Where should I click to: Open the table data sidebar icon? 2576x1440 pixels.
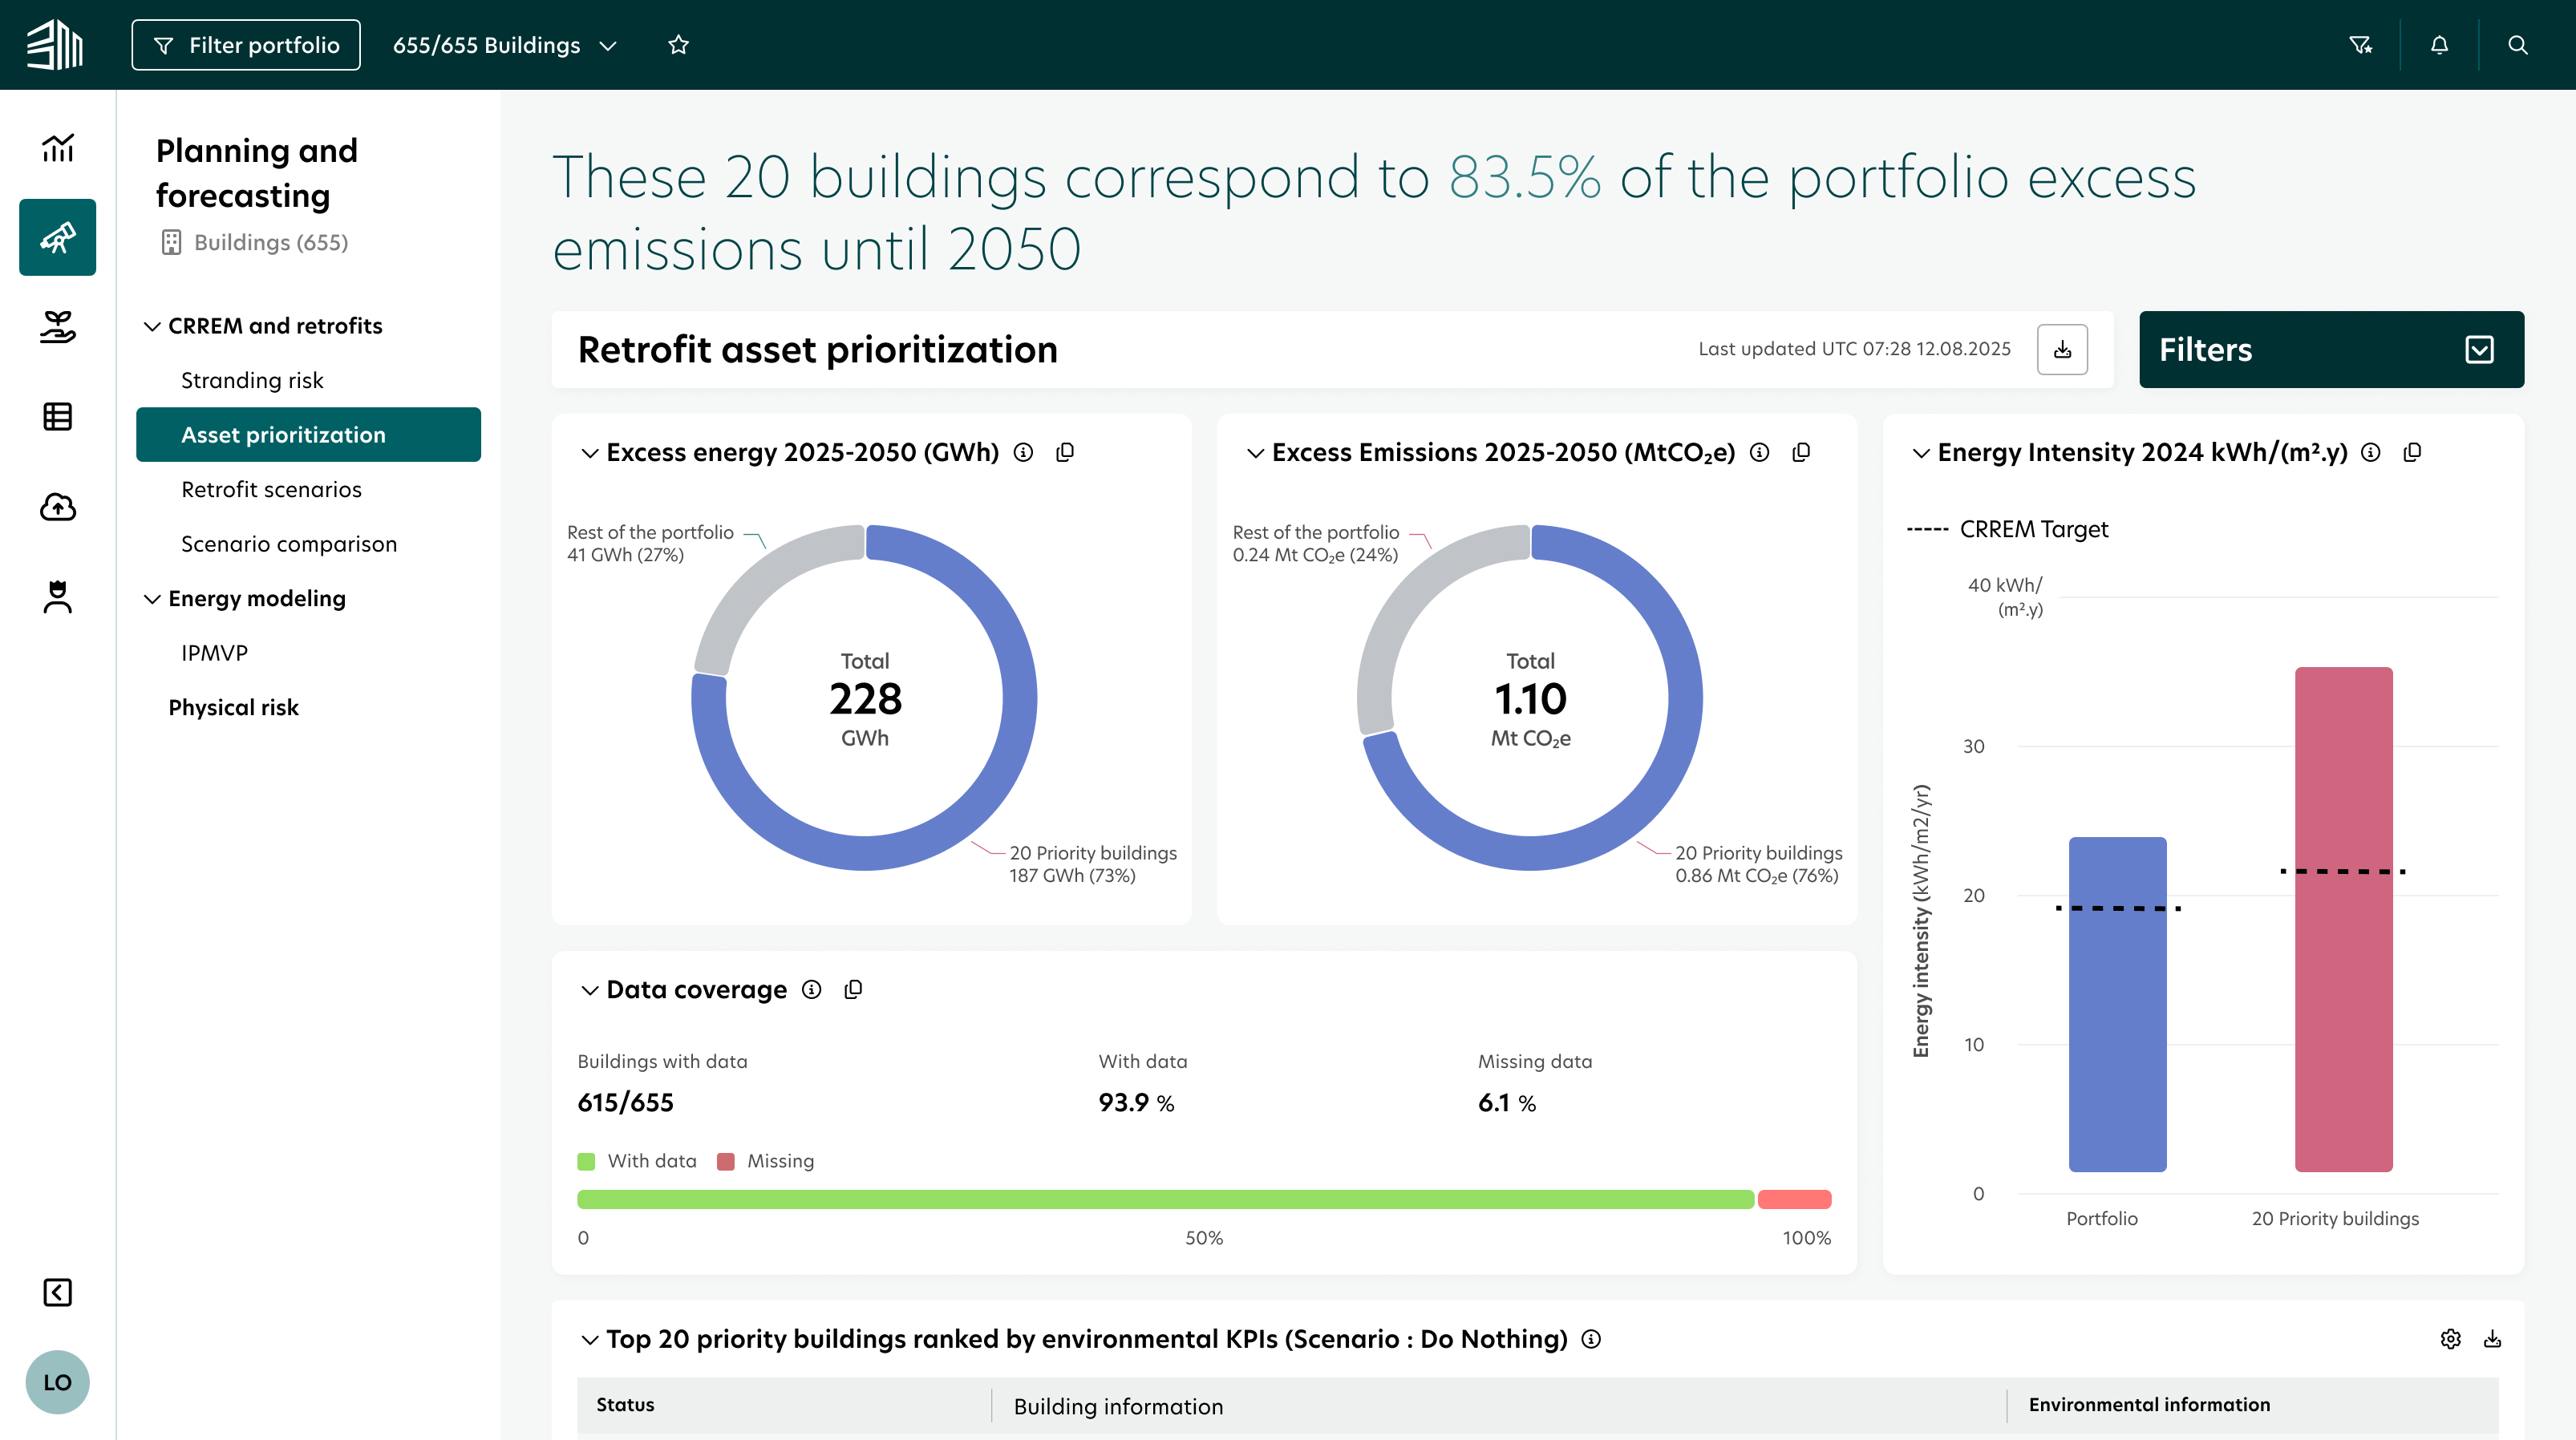click(x=57, y=416)
